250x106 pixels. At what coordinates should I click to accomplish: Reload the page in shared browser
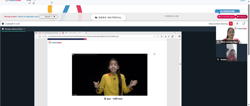pyautogui.click(x=40, y=36)
